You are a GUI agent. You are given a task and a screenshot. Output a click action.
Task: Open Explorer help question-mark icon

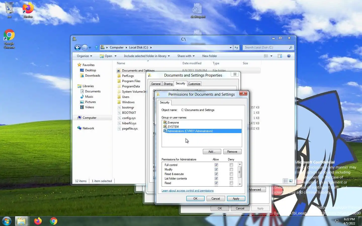(289, 56)
